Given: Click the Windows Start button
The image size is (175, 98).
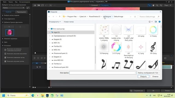Looking at the screenshot, I should click(x=4, y=95).
